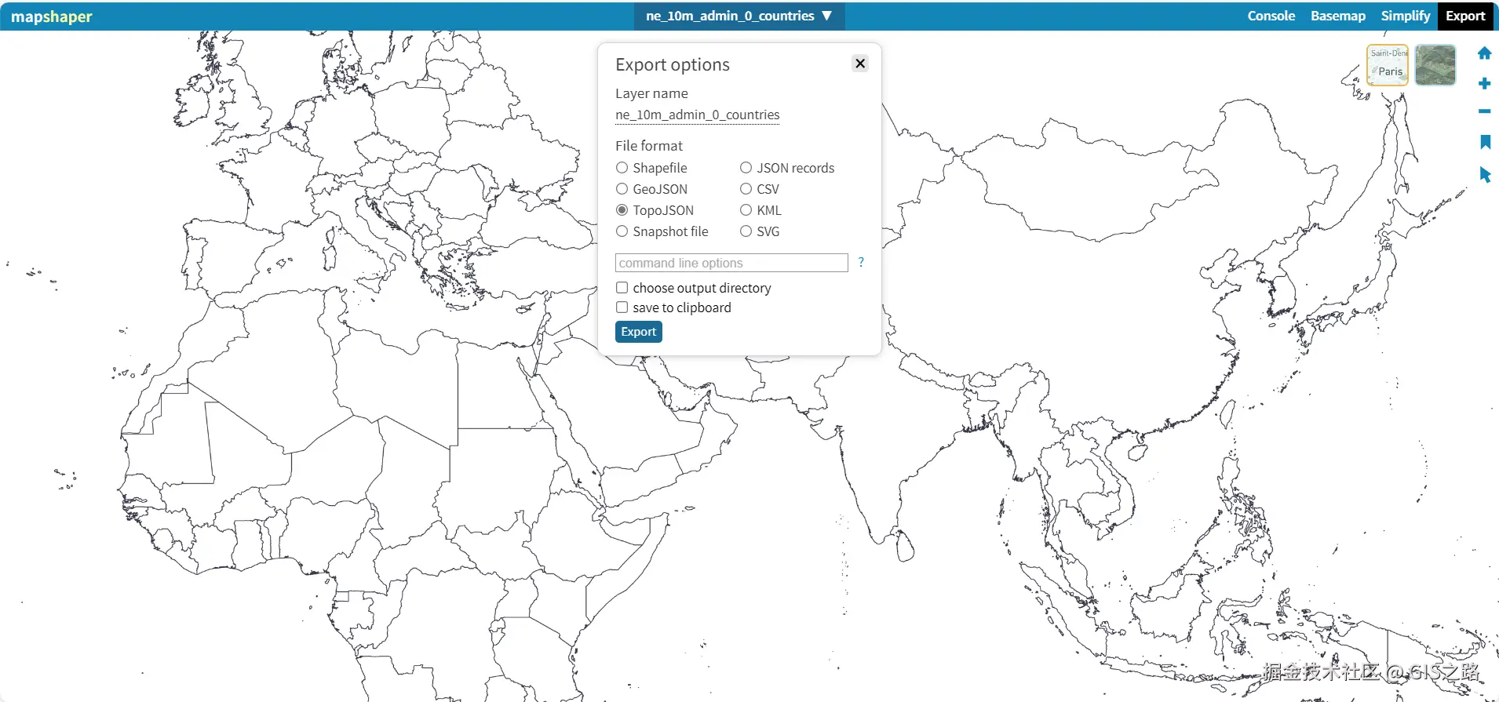
Task: Edit the layer name field
Action: pyautogui.click(x=697, y=115)
